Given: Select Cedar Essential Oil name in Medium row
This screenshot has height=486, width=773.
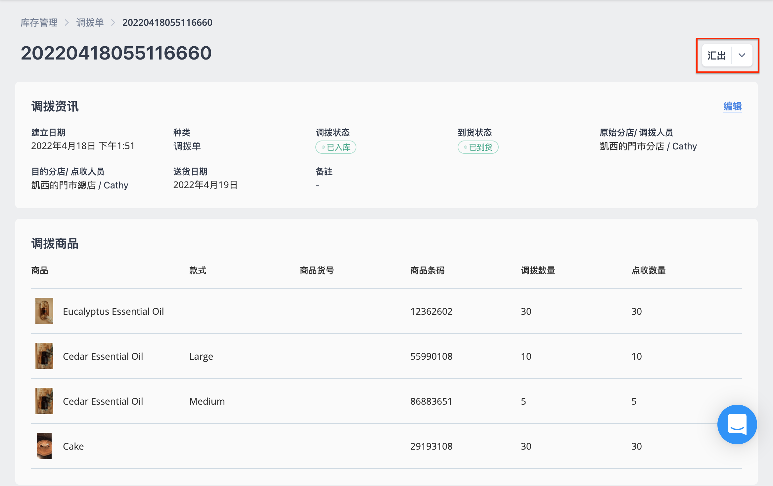Looking at the screenshot, I should (103, 401).
